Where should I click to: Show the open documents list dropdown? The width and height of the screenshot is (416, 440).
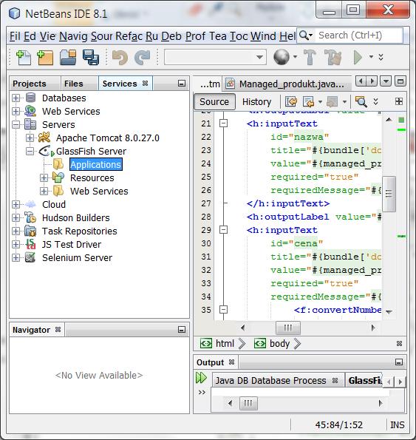coord(386,81)
